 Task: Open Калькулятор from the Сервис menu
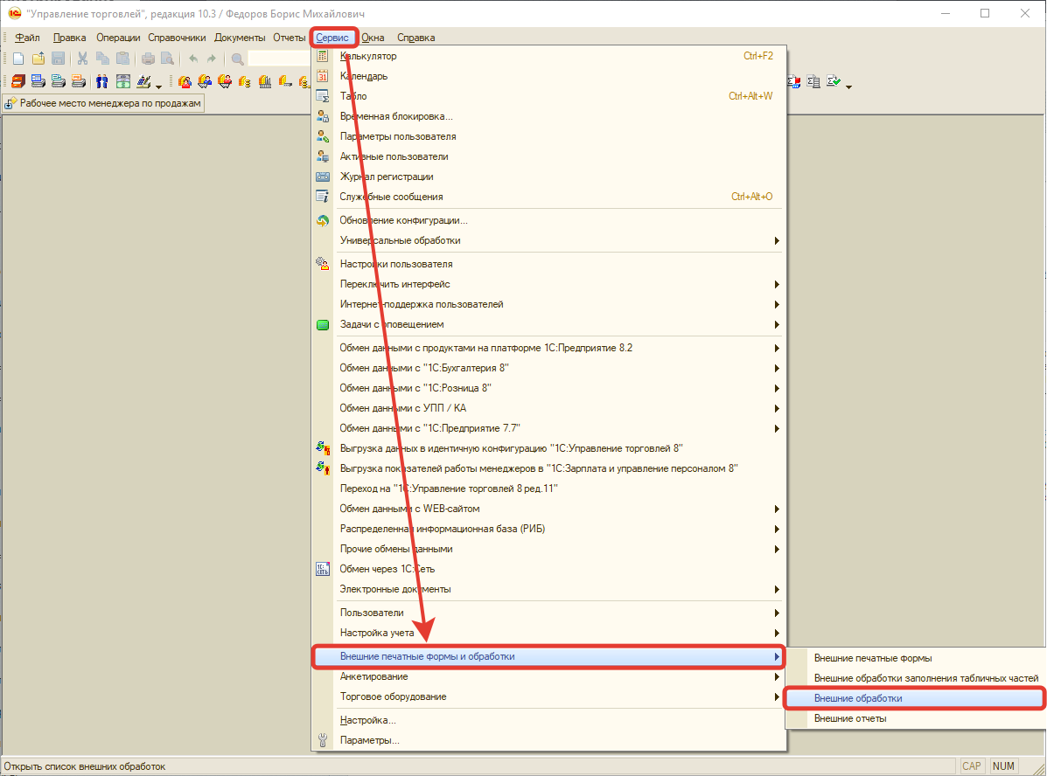click(x=368, y=56)
